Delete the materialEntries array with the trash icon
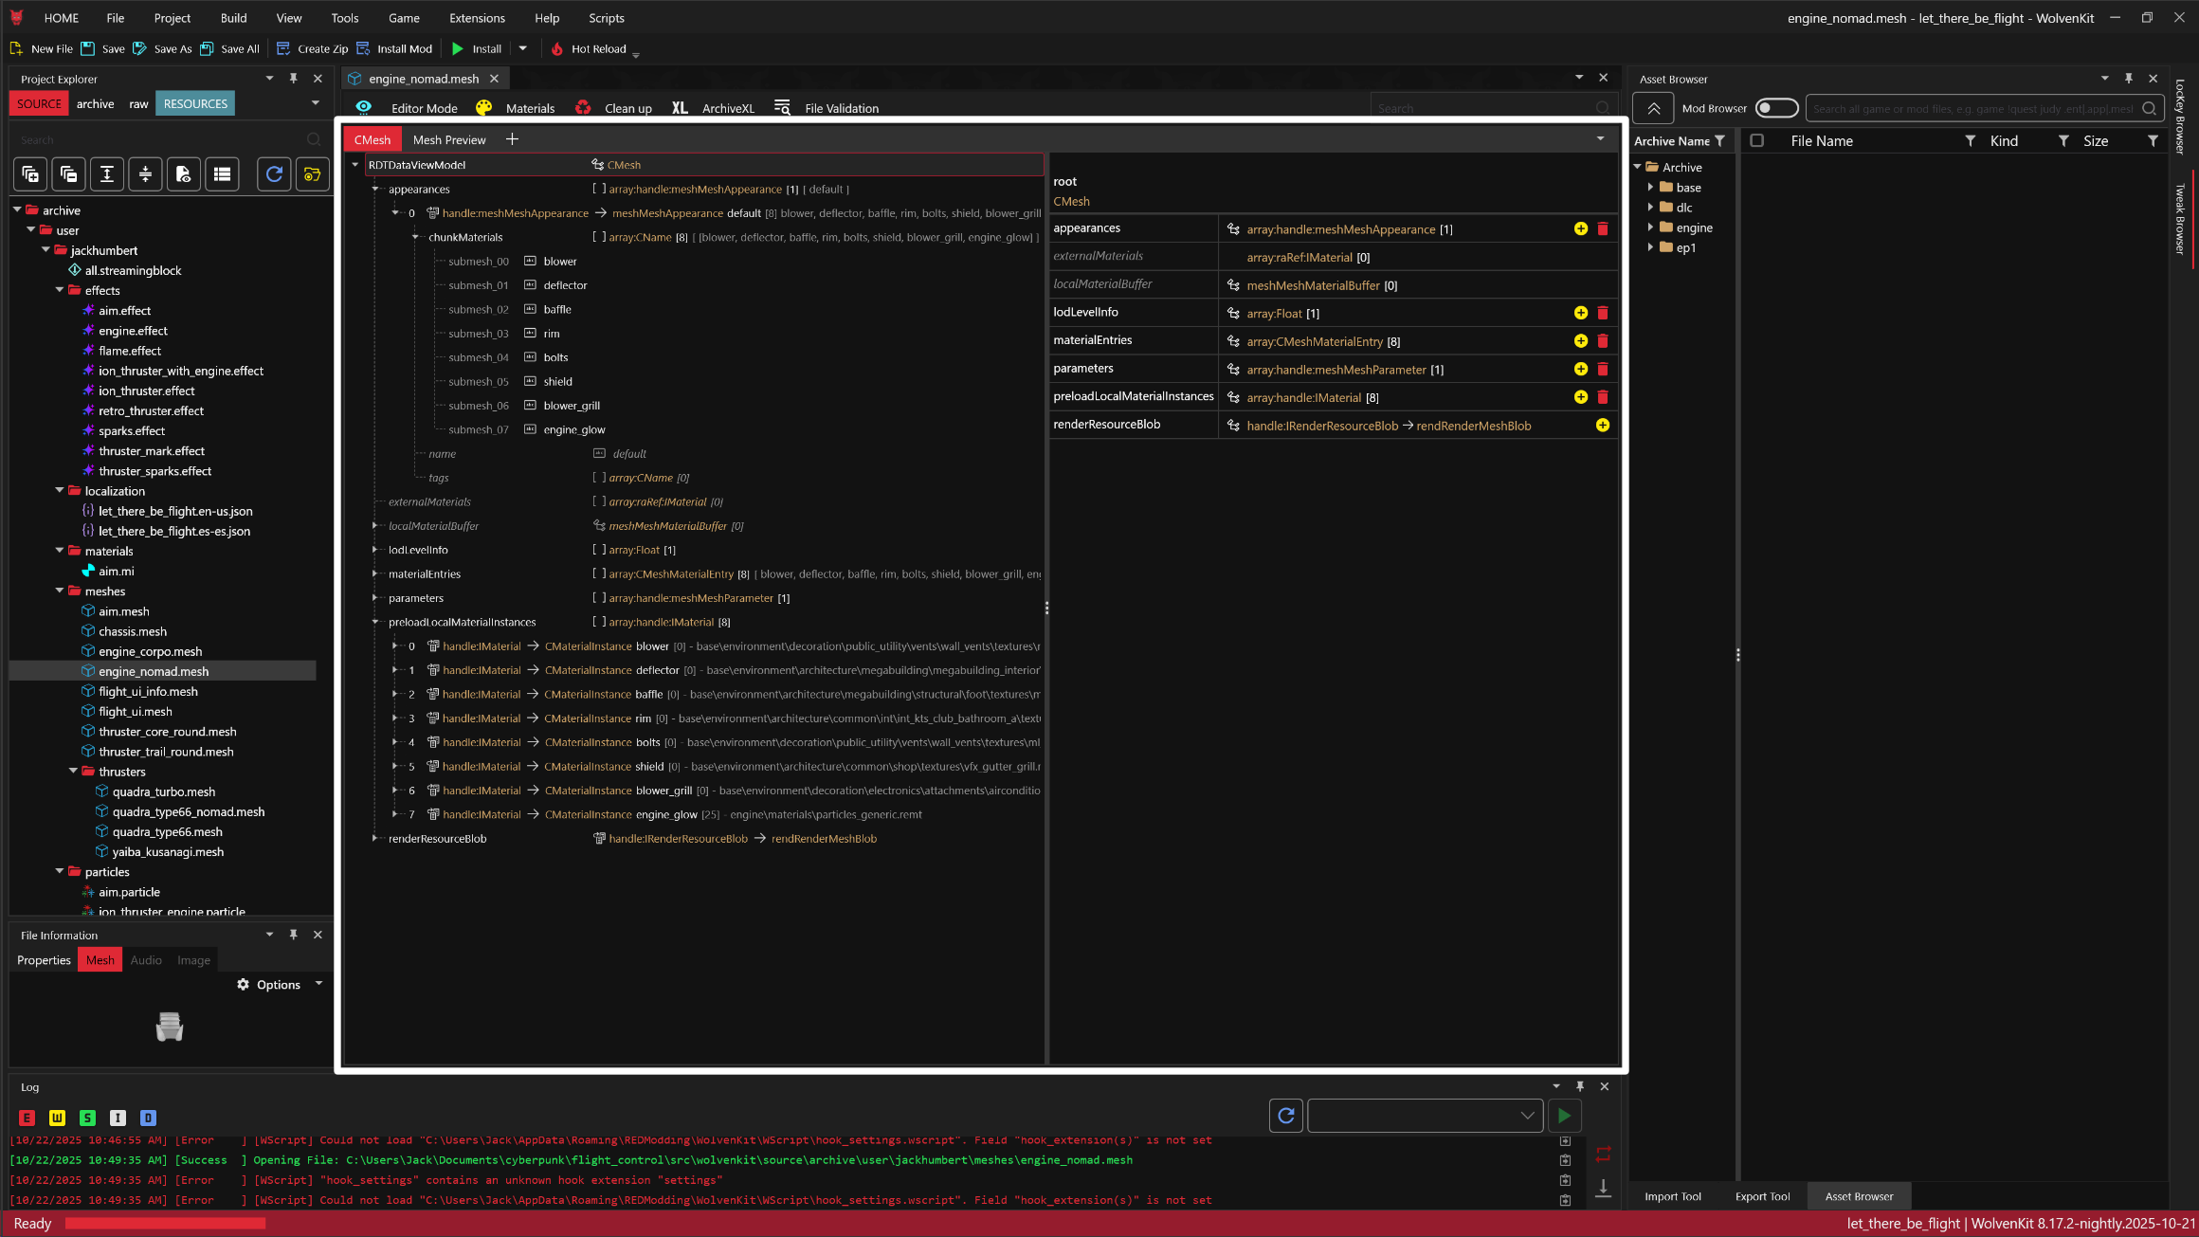This screenshot has width=2199, height=1237. pos(1603,341)
